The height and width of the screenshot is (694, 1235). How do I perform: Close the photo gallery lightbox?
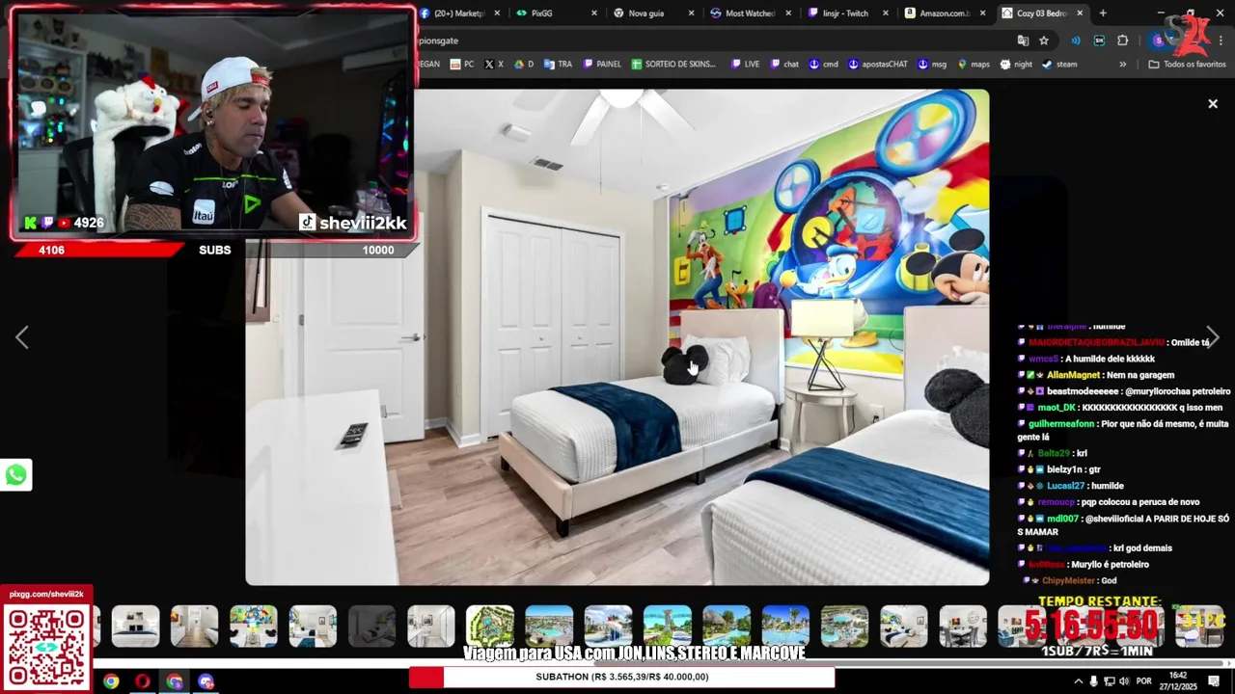(x=1213, y=104)
